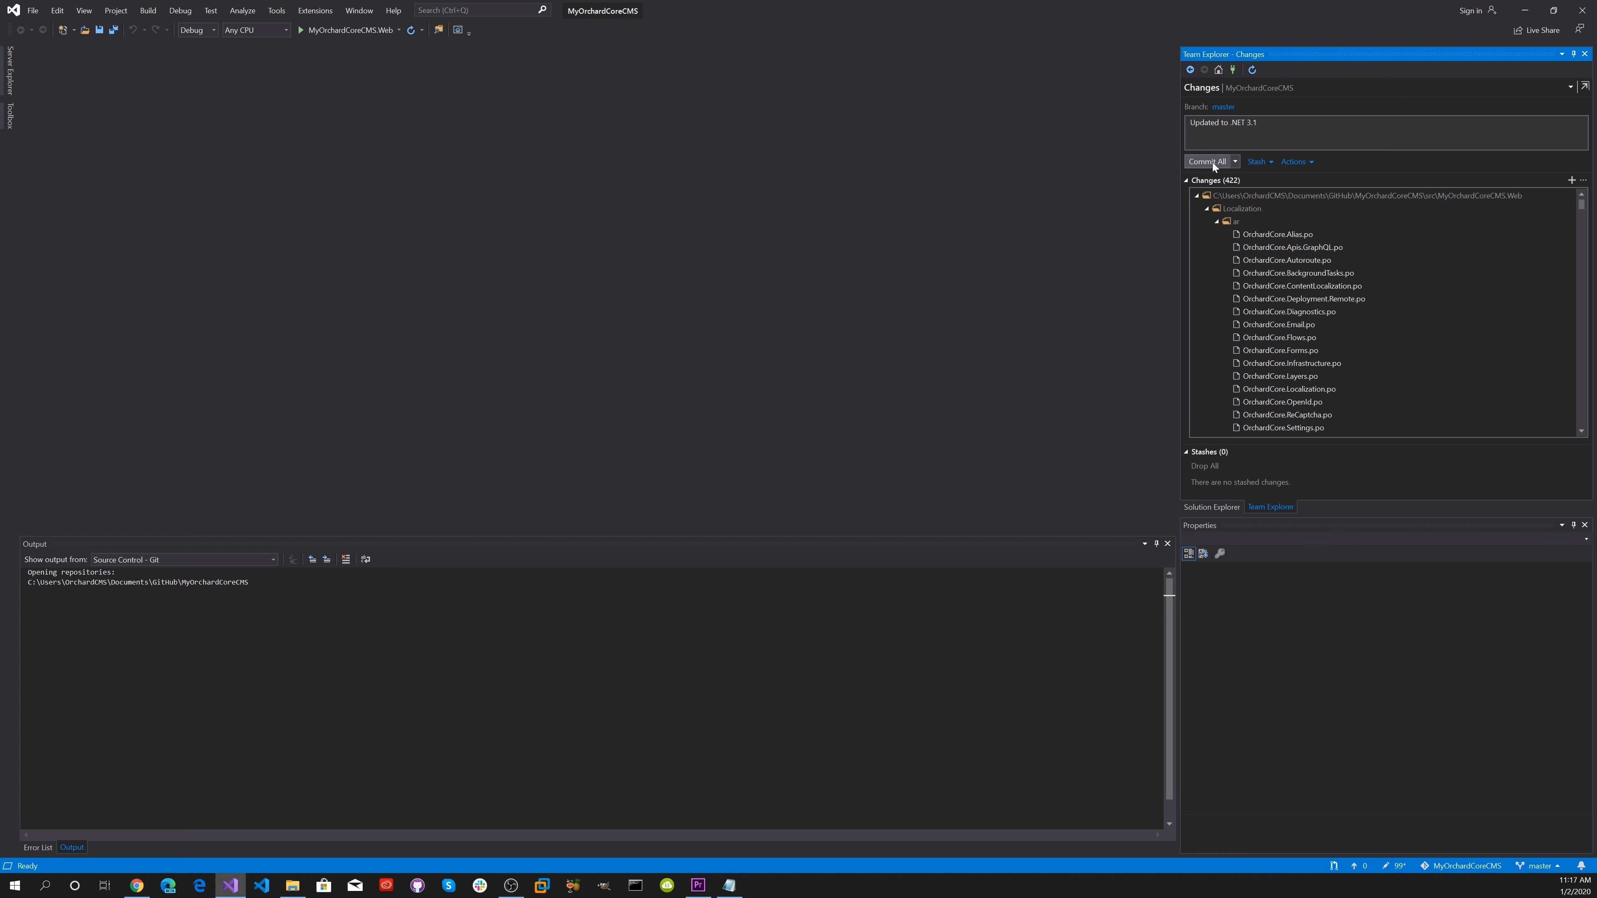
Task: Open the Server Explorer side tab
Action: [10, 70]
